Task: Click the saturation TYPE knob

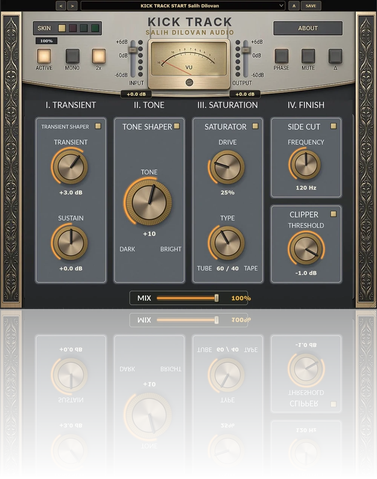Action: tap(227, 243)
